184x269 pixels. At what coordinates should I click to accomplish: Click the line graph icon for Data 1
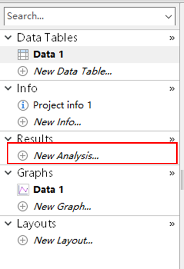(23, 190)
